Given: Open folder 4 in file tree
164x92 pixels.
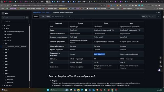Looking at the screenshot, I should pos(8,59).
